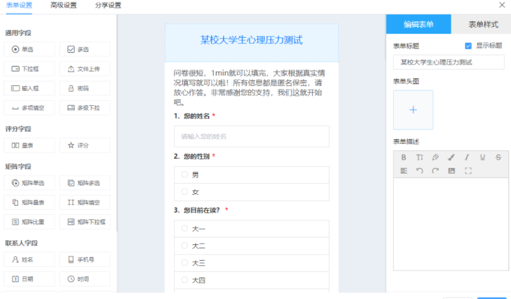Add a 矩阵多选 matrix multi-choice field
The width and height of the screenshot is (511, 299).
click(85, 183)
